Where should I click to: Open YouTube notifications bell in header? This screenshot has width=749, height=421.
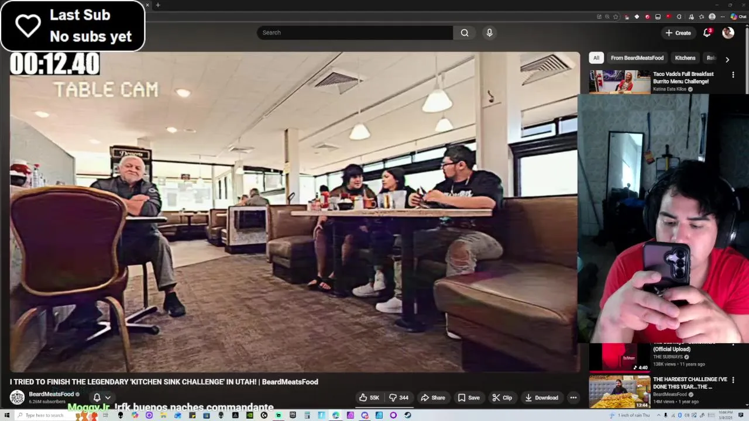click(x=707, y=33)
